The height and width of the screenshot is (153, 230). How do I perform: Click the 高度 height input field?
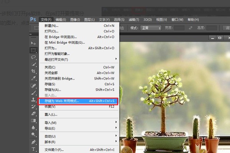pyautogui.click(x=211, y=28)
